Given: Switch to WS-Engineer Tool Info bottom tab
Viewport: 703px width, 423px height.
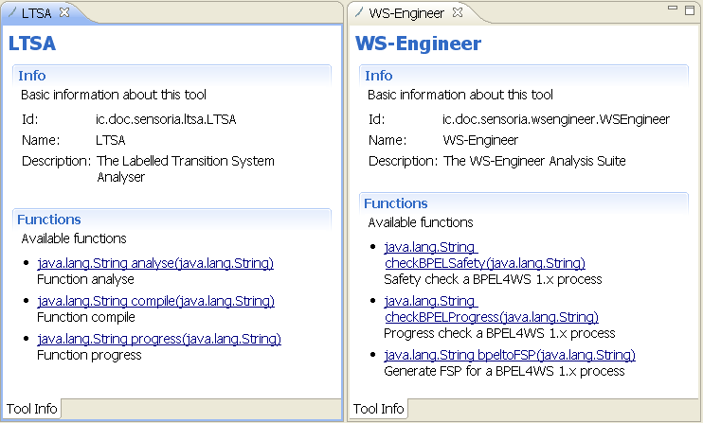Looking at the screenshot, I should click(x=378, y=409).
